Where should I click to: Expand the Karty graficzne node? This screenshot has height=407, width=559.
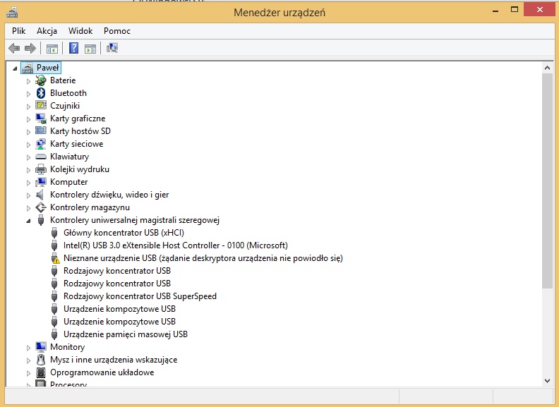pos(29,119)
